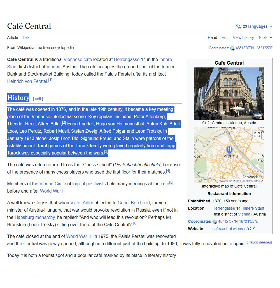Click the Vienna link in the infobox Location row
The height and width of the screenshot is (288, 280).
[x=244, y=214]
